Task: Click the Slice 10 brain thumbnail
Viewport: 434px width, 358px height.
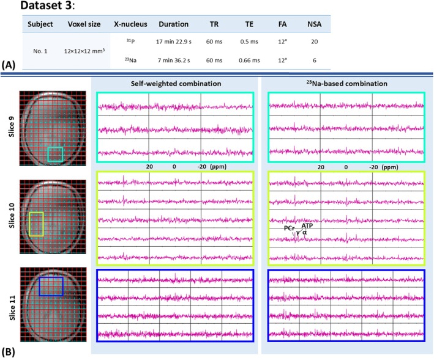Action: pyautogui.click(x=53, y=217)
